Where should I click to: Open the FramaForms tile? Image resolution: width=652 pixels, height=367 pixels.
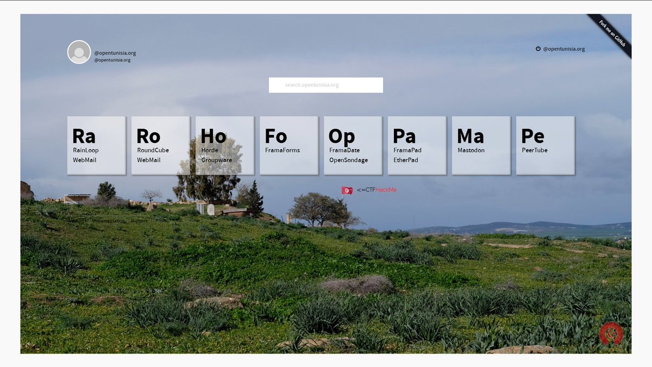click(289, 145)
